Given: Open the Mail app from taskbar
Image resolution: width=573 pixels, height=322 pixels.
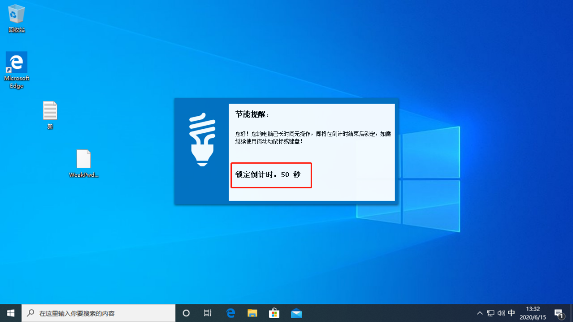Looking at the screenshot, I should tap(296, 313).
